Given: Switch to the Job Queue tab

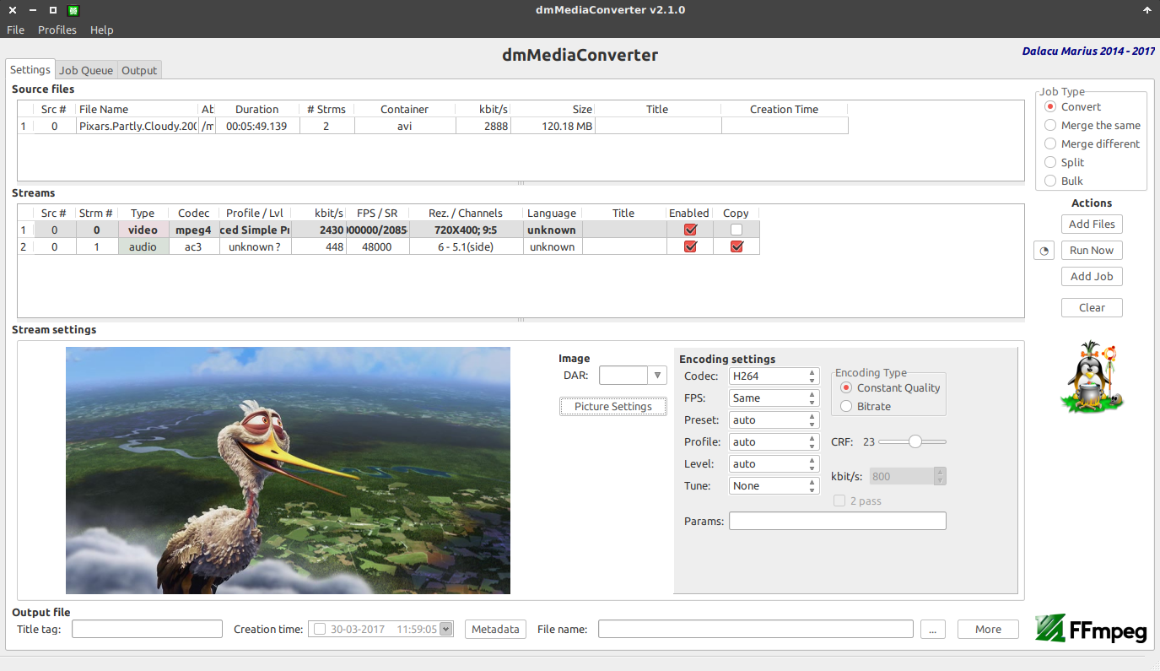Looking at the screenshot, I should 85,70.
